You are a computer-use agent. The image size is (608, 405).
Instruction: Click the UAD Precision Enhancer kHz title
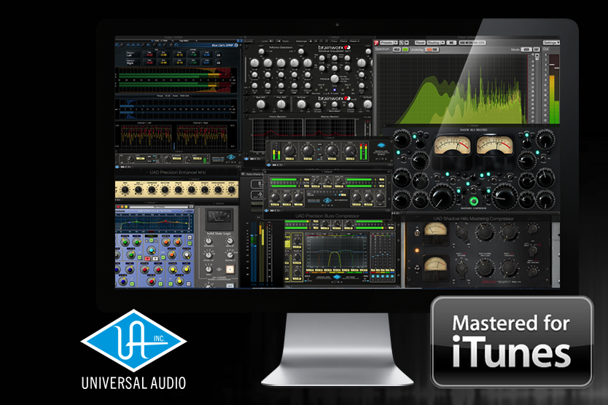178,173
